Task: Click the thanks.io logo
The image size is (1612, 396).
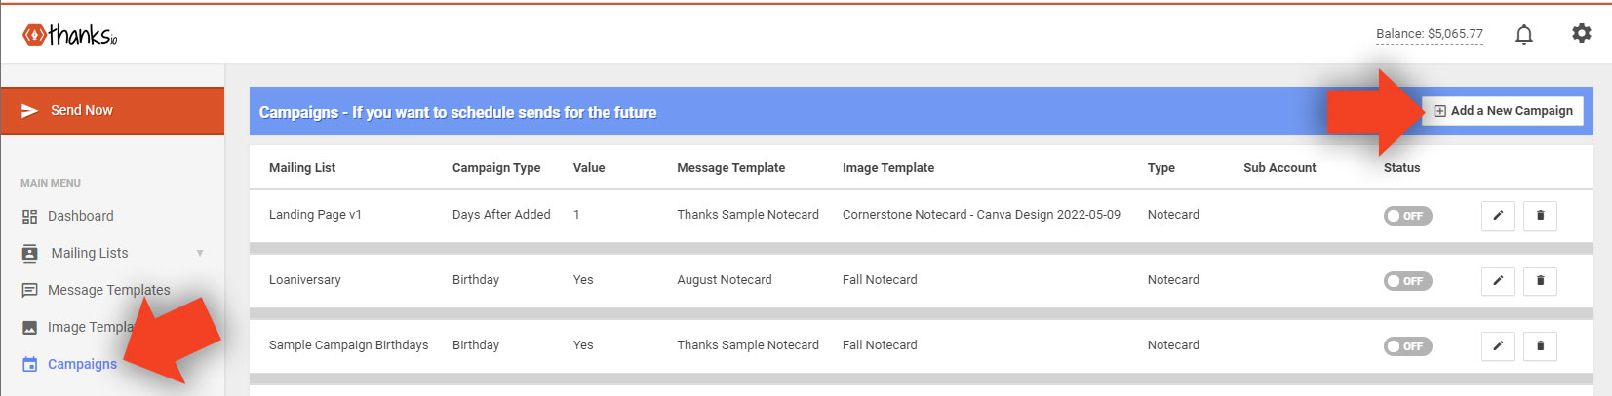Action: click(69, 36)
